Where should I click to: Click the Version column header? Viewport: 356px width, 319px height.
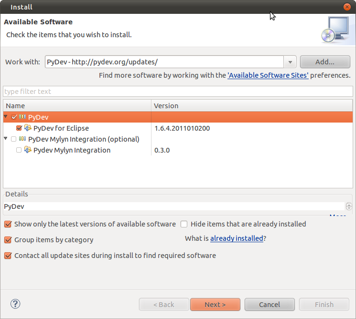[252, 106]
